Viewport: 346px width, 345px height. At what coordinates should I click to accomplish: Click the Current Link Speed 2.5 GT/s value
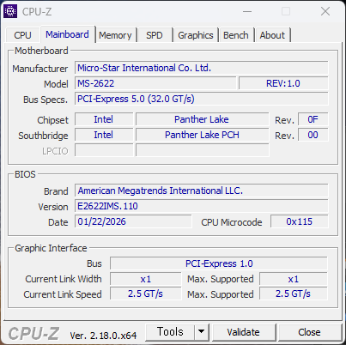pyautogui.click(x=146, y=294)
